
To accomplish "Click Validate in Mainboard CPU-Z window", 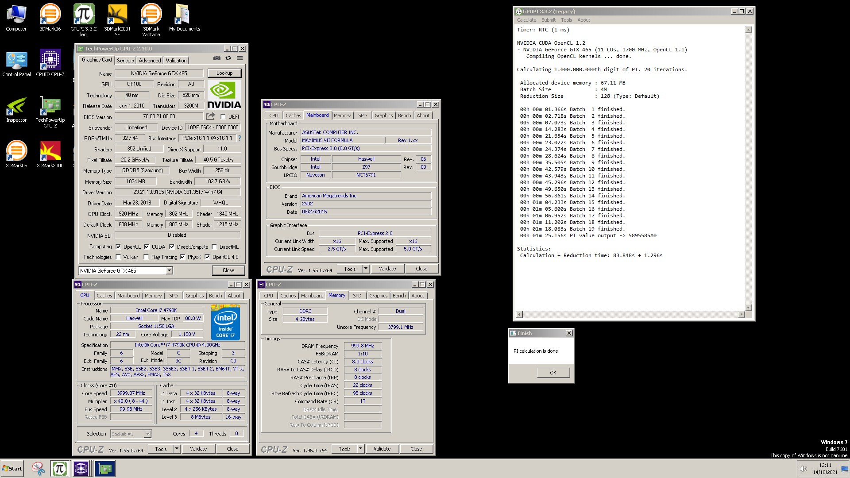I will coord(387,269).
